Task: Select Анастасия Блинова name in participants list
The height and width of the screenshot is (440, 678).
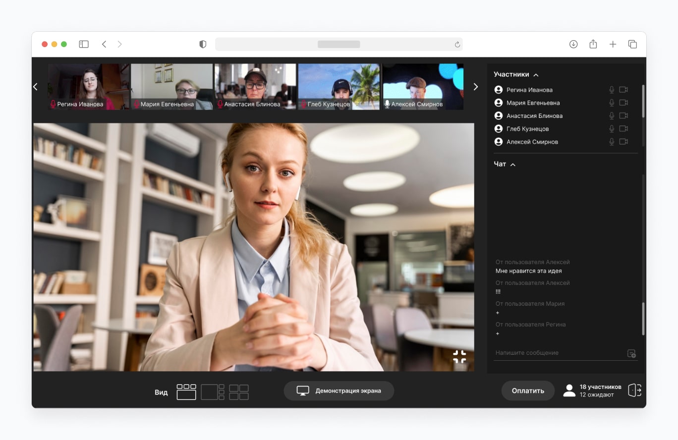Action: [x=534, y=116]
